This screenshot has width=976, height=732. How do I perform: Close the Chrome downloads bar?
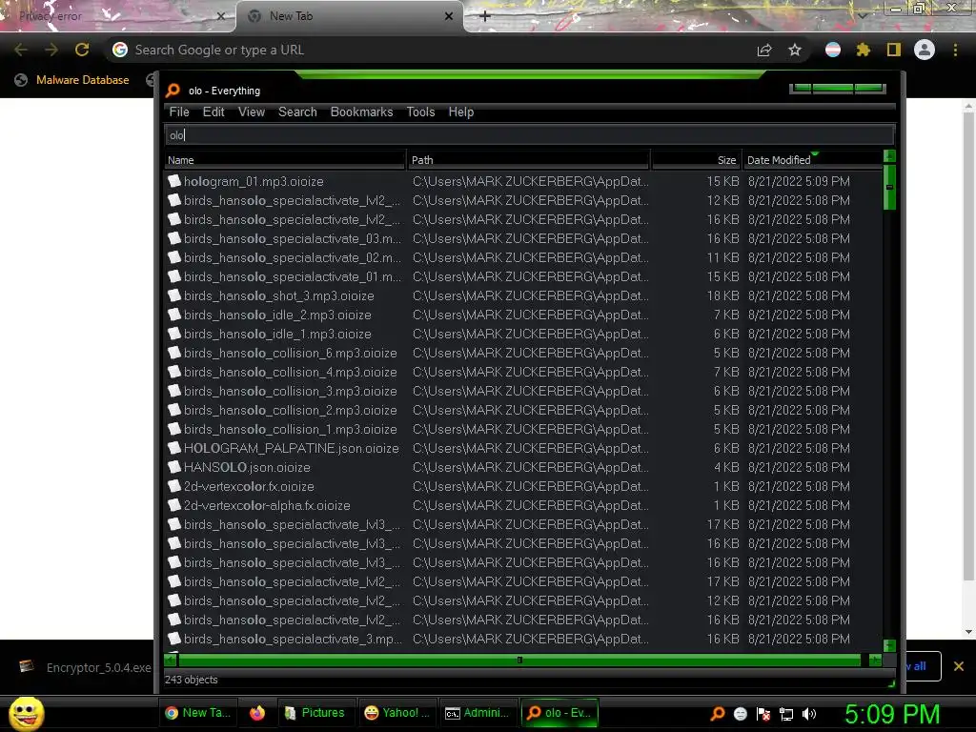pos(959,666)
